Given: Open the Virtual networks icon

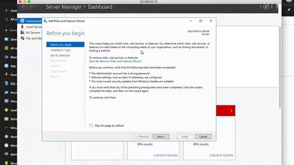Looking at the screenshot, I should click(6, 128).
